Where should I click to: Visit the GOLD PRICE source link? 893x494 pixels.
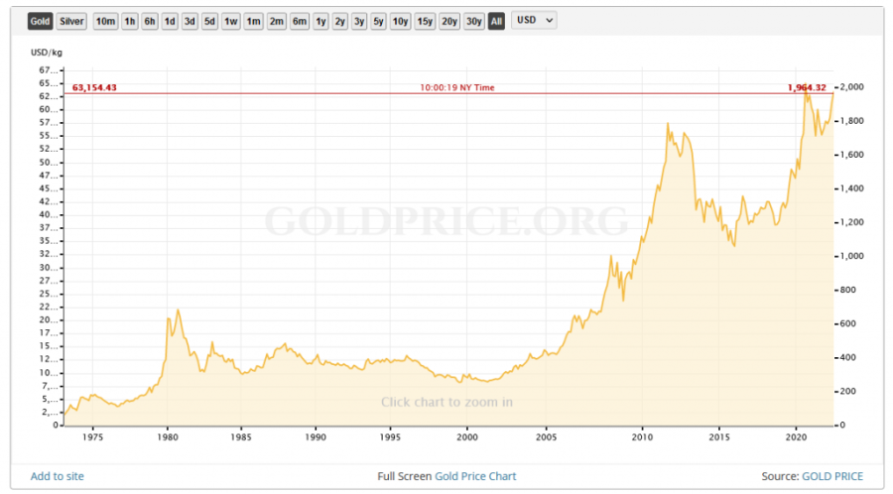[x=831, y=476]
